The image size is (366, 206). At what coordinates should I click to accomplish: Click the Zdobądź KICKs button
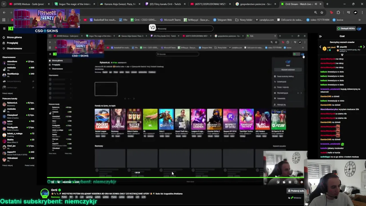pos(346,29)
